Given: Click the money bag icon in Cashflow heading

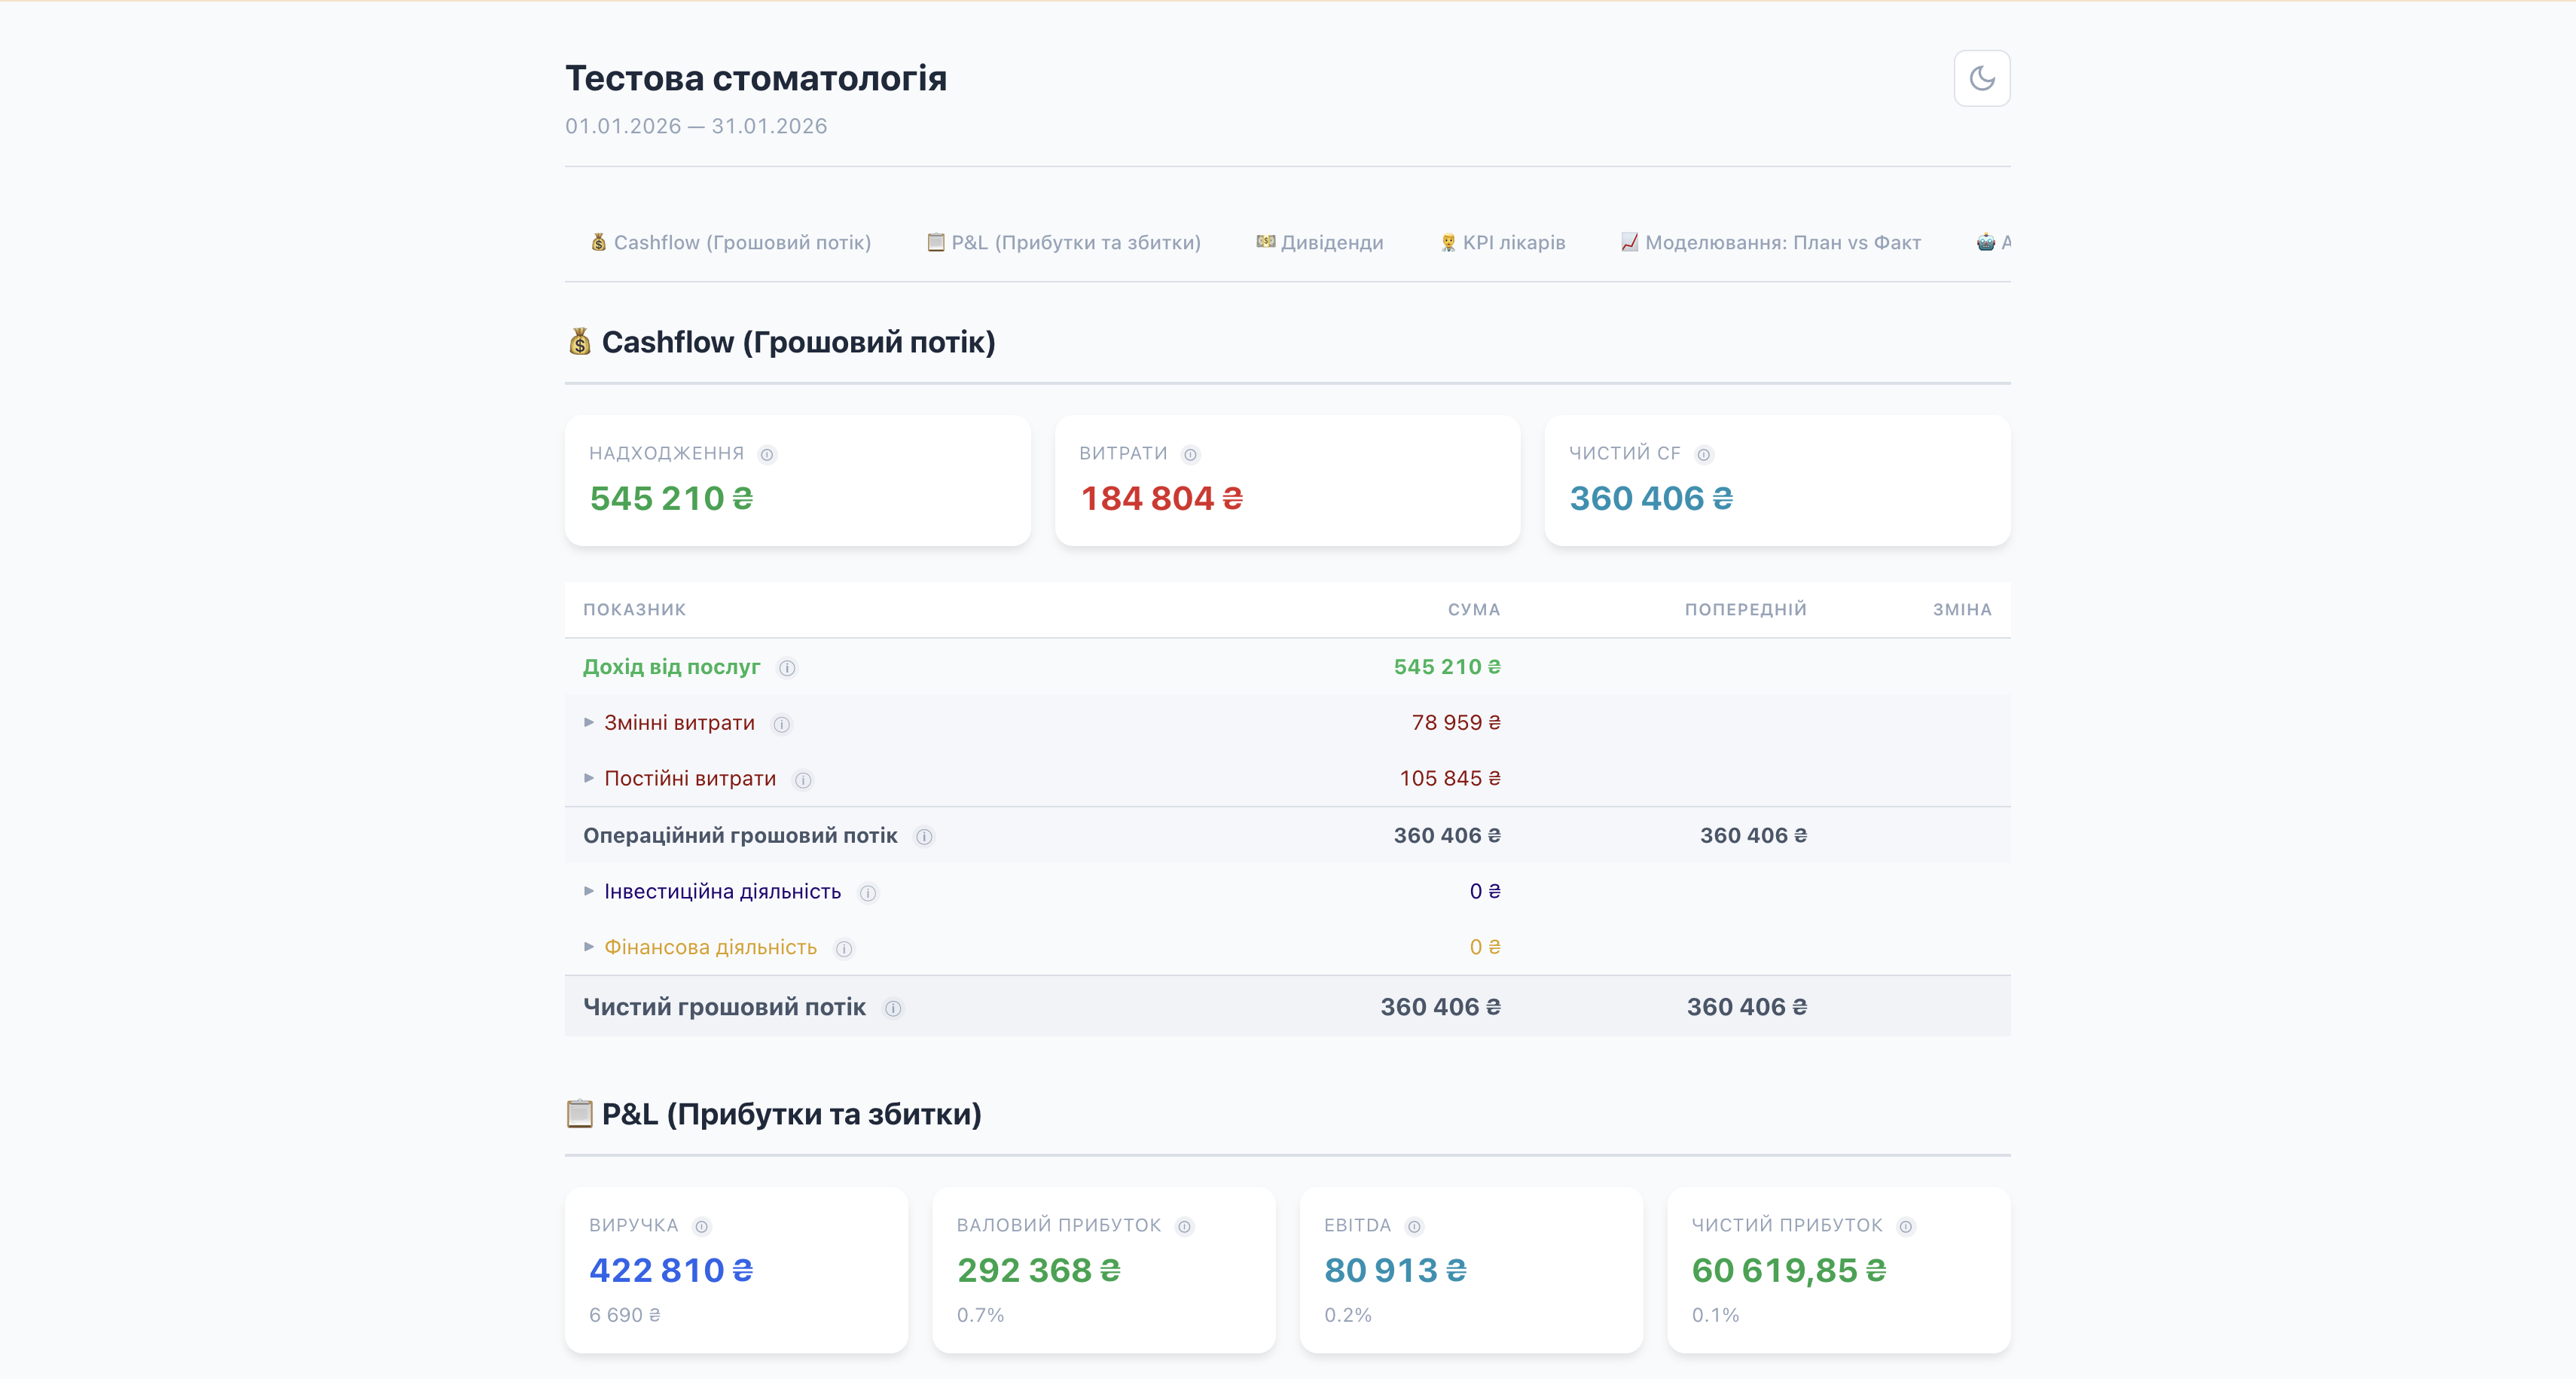Looking at the screenshot, I should tap(580, 342).
